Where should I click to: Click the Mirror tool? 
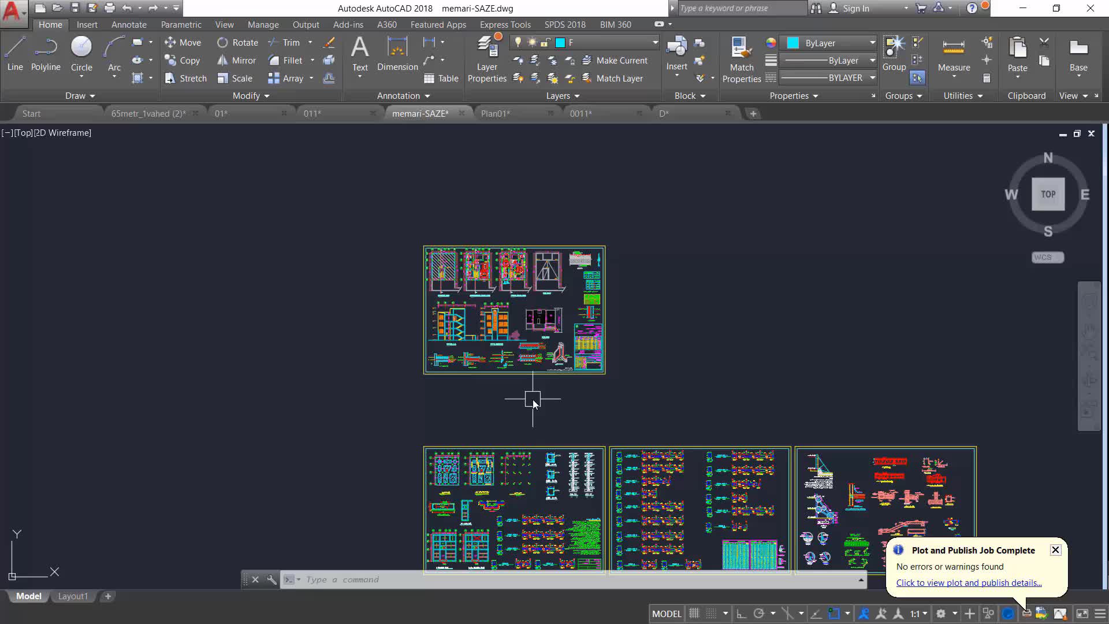pyautogui.click(x=236, y=61)
